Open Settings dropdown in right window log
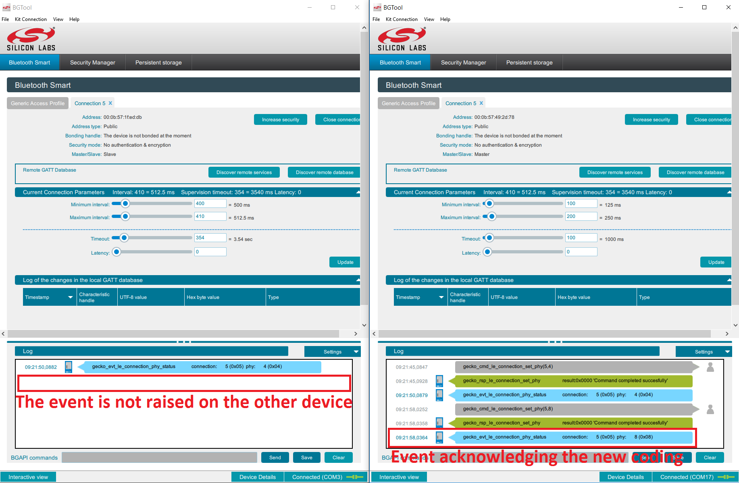 (x=704, y=352)
